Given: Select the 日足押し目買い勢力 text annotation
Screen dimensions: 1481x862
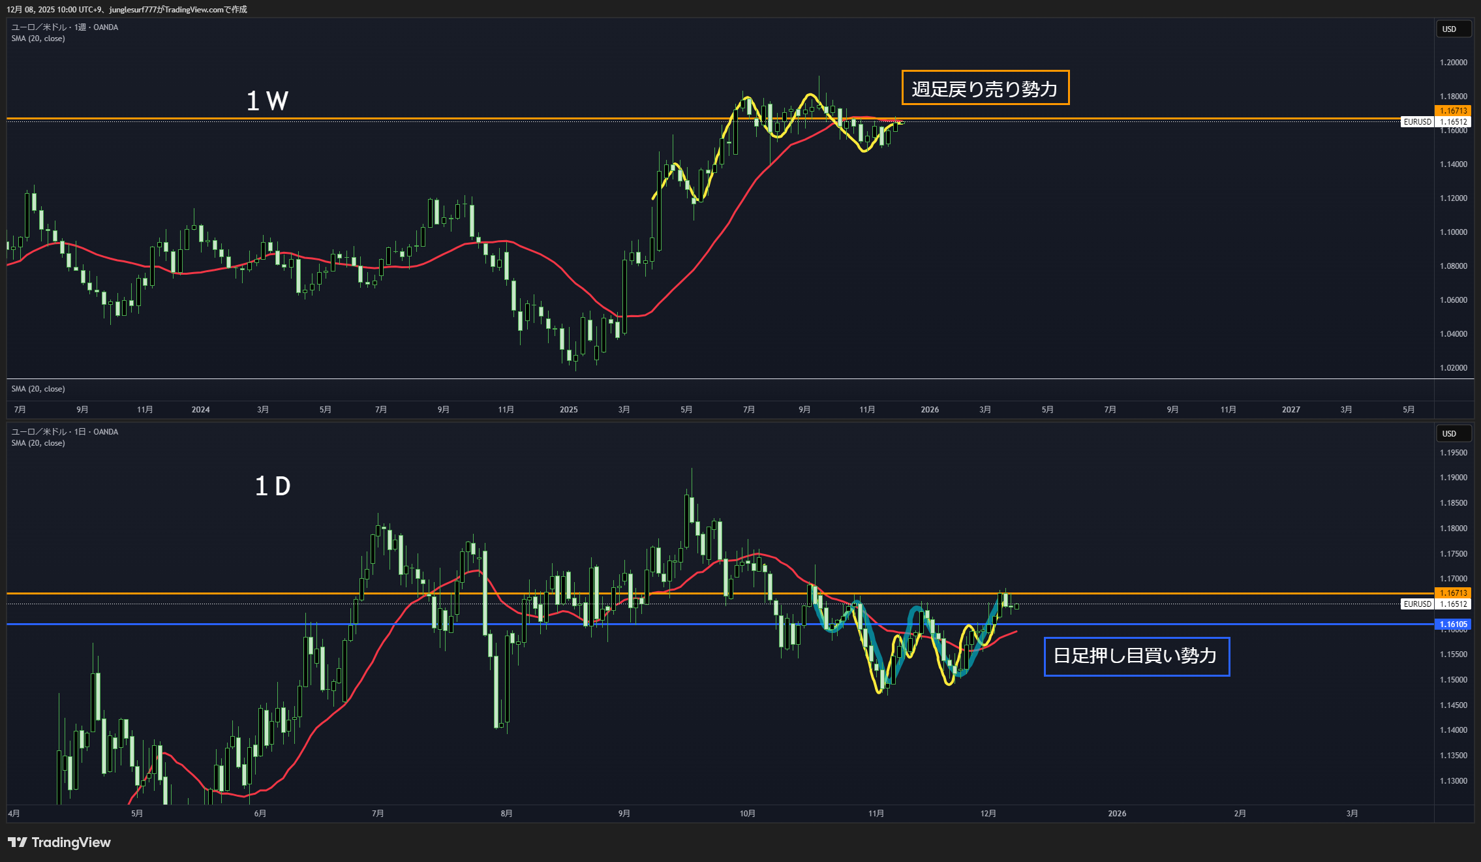Looking at the screenshot, I should tap(1136, 656).
